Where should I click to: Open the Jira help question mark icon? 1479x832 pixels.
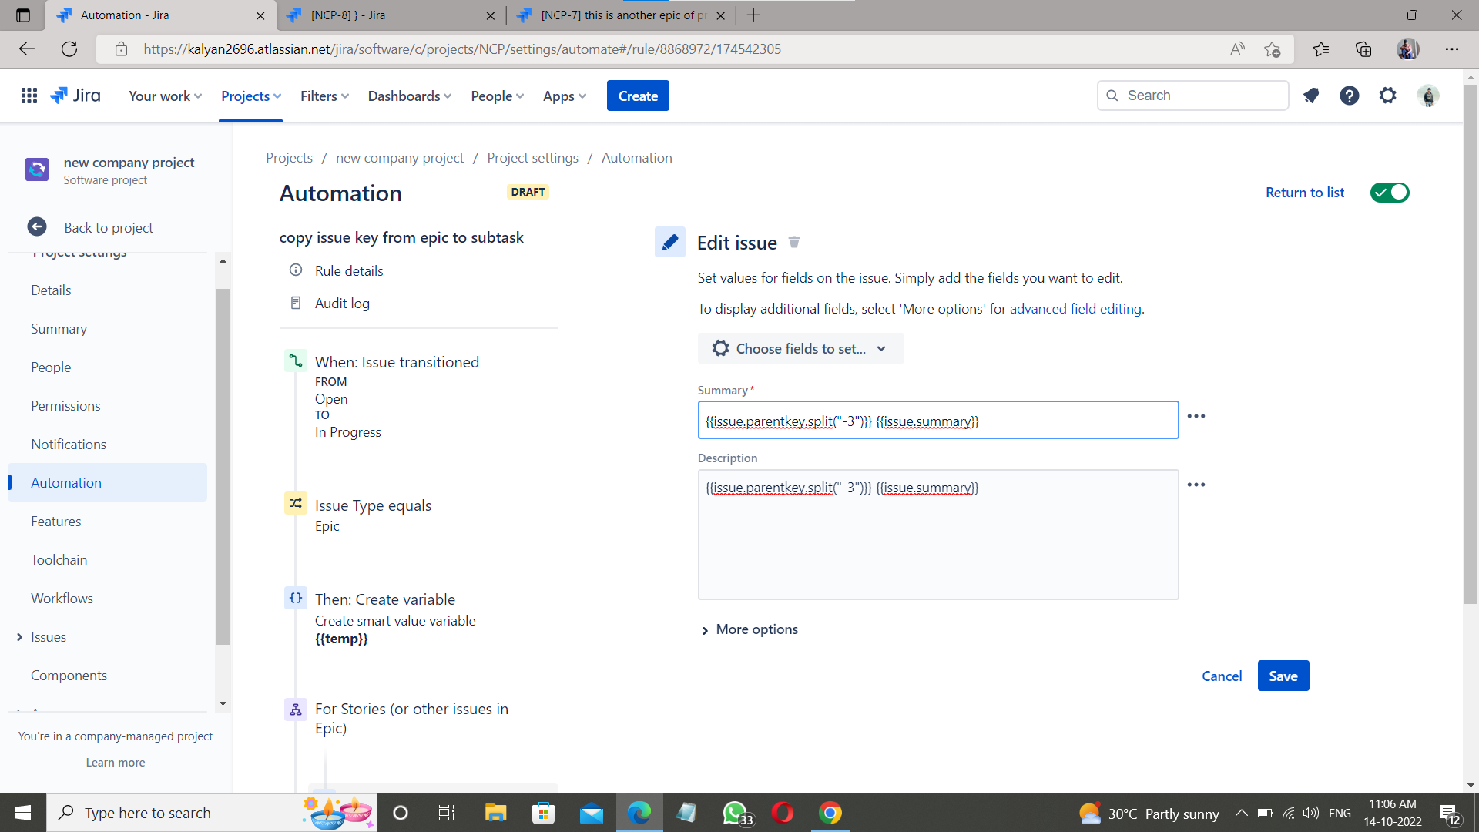pos(1350,96)
